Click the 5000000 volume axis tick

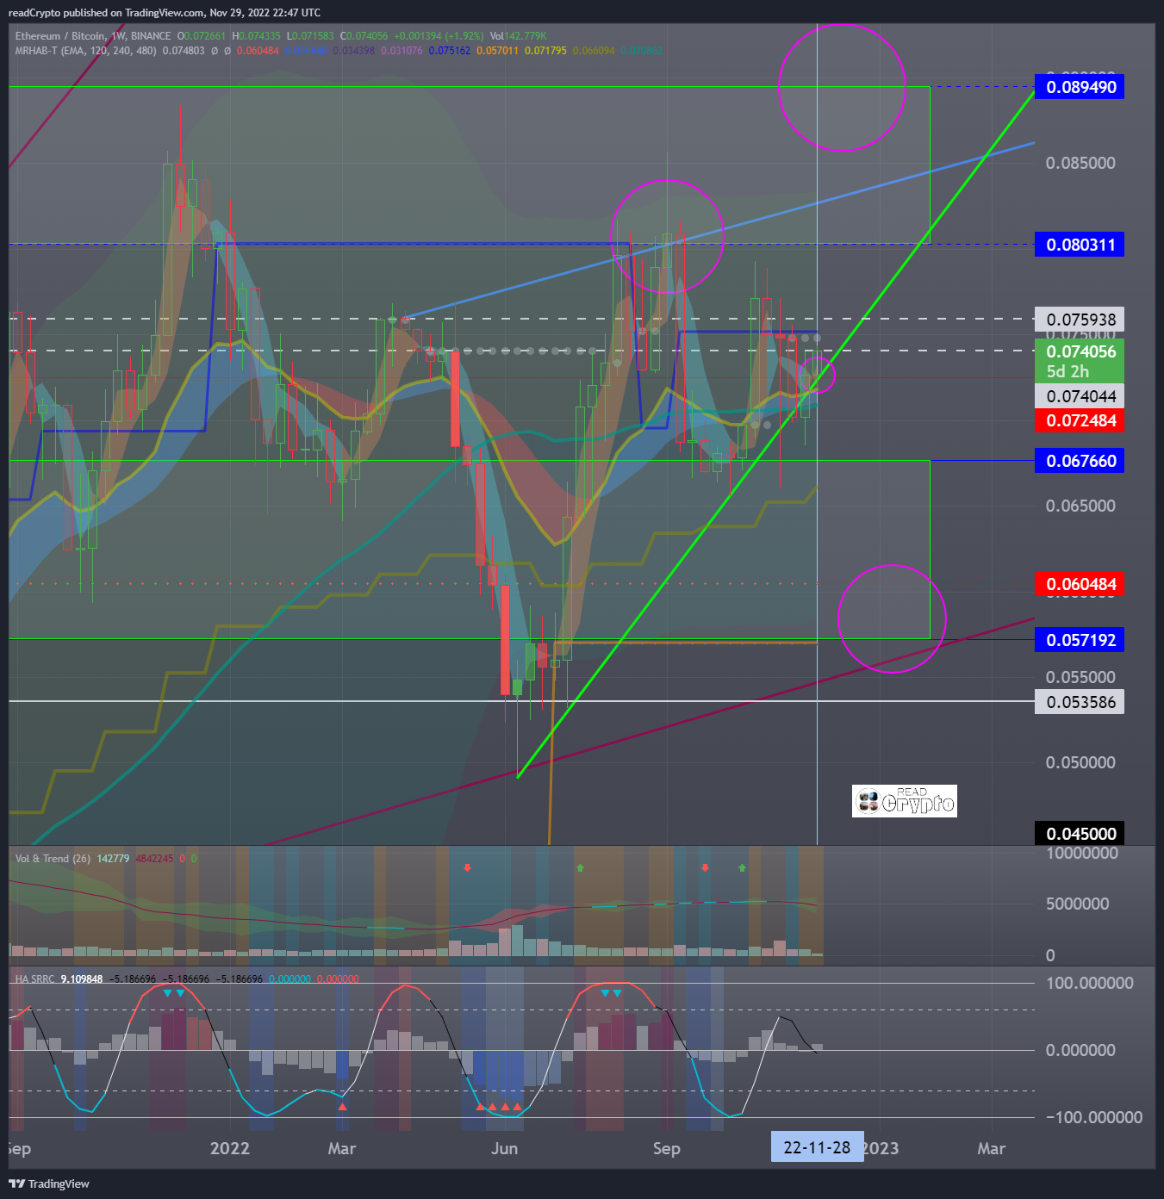[x=1077, y=904]
